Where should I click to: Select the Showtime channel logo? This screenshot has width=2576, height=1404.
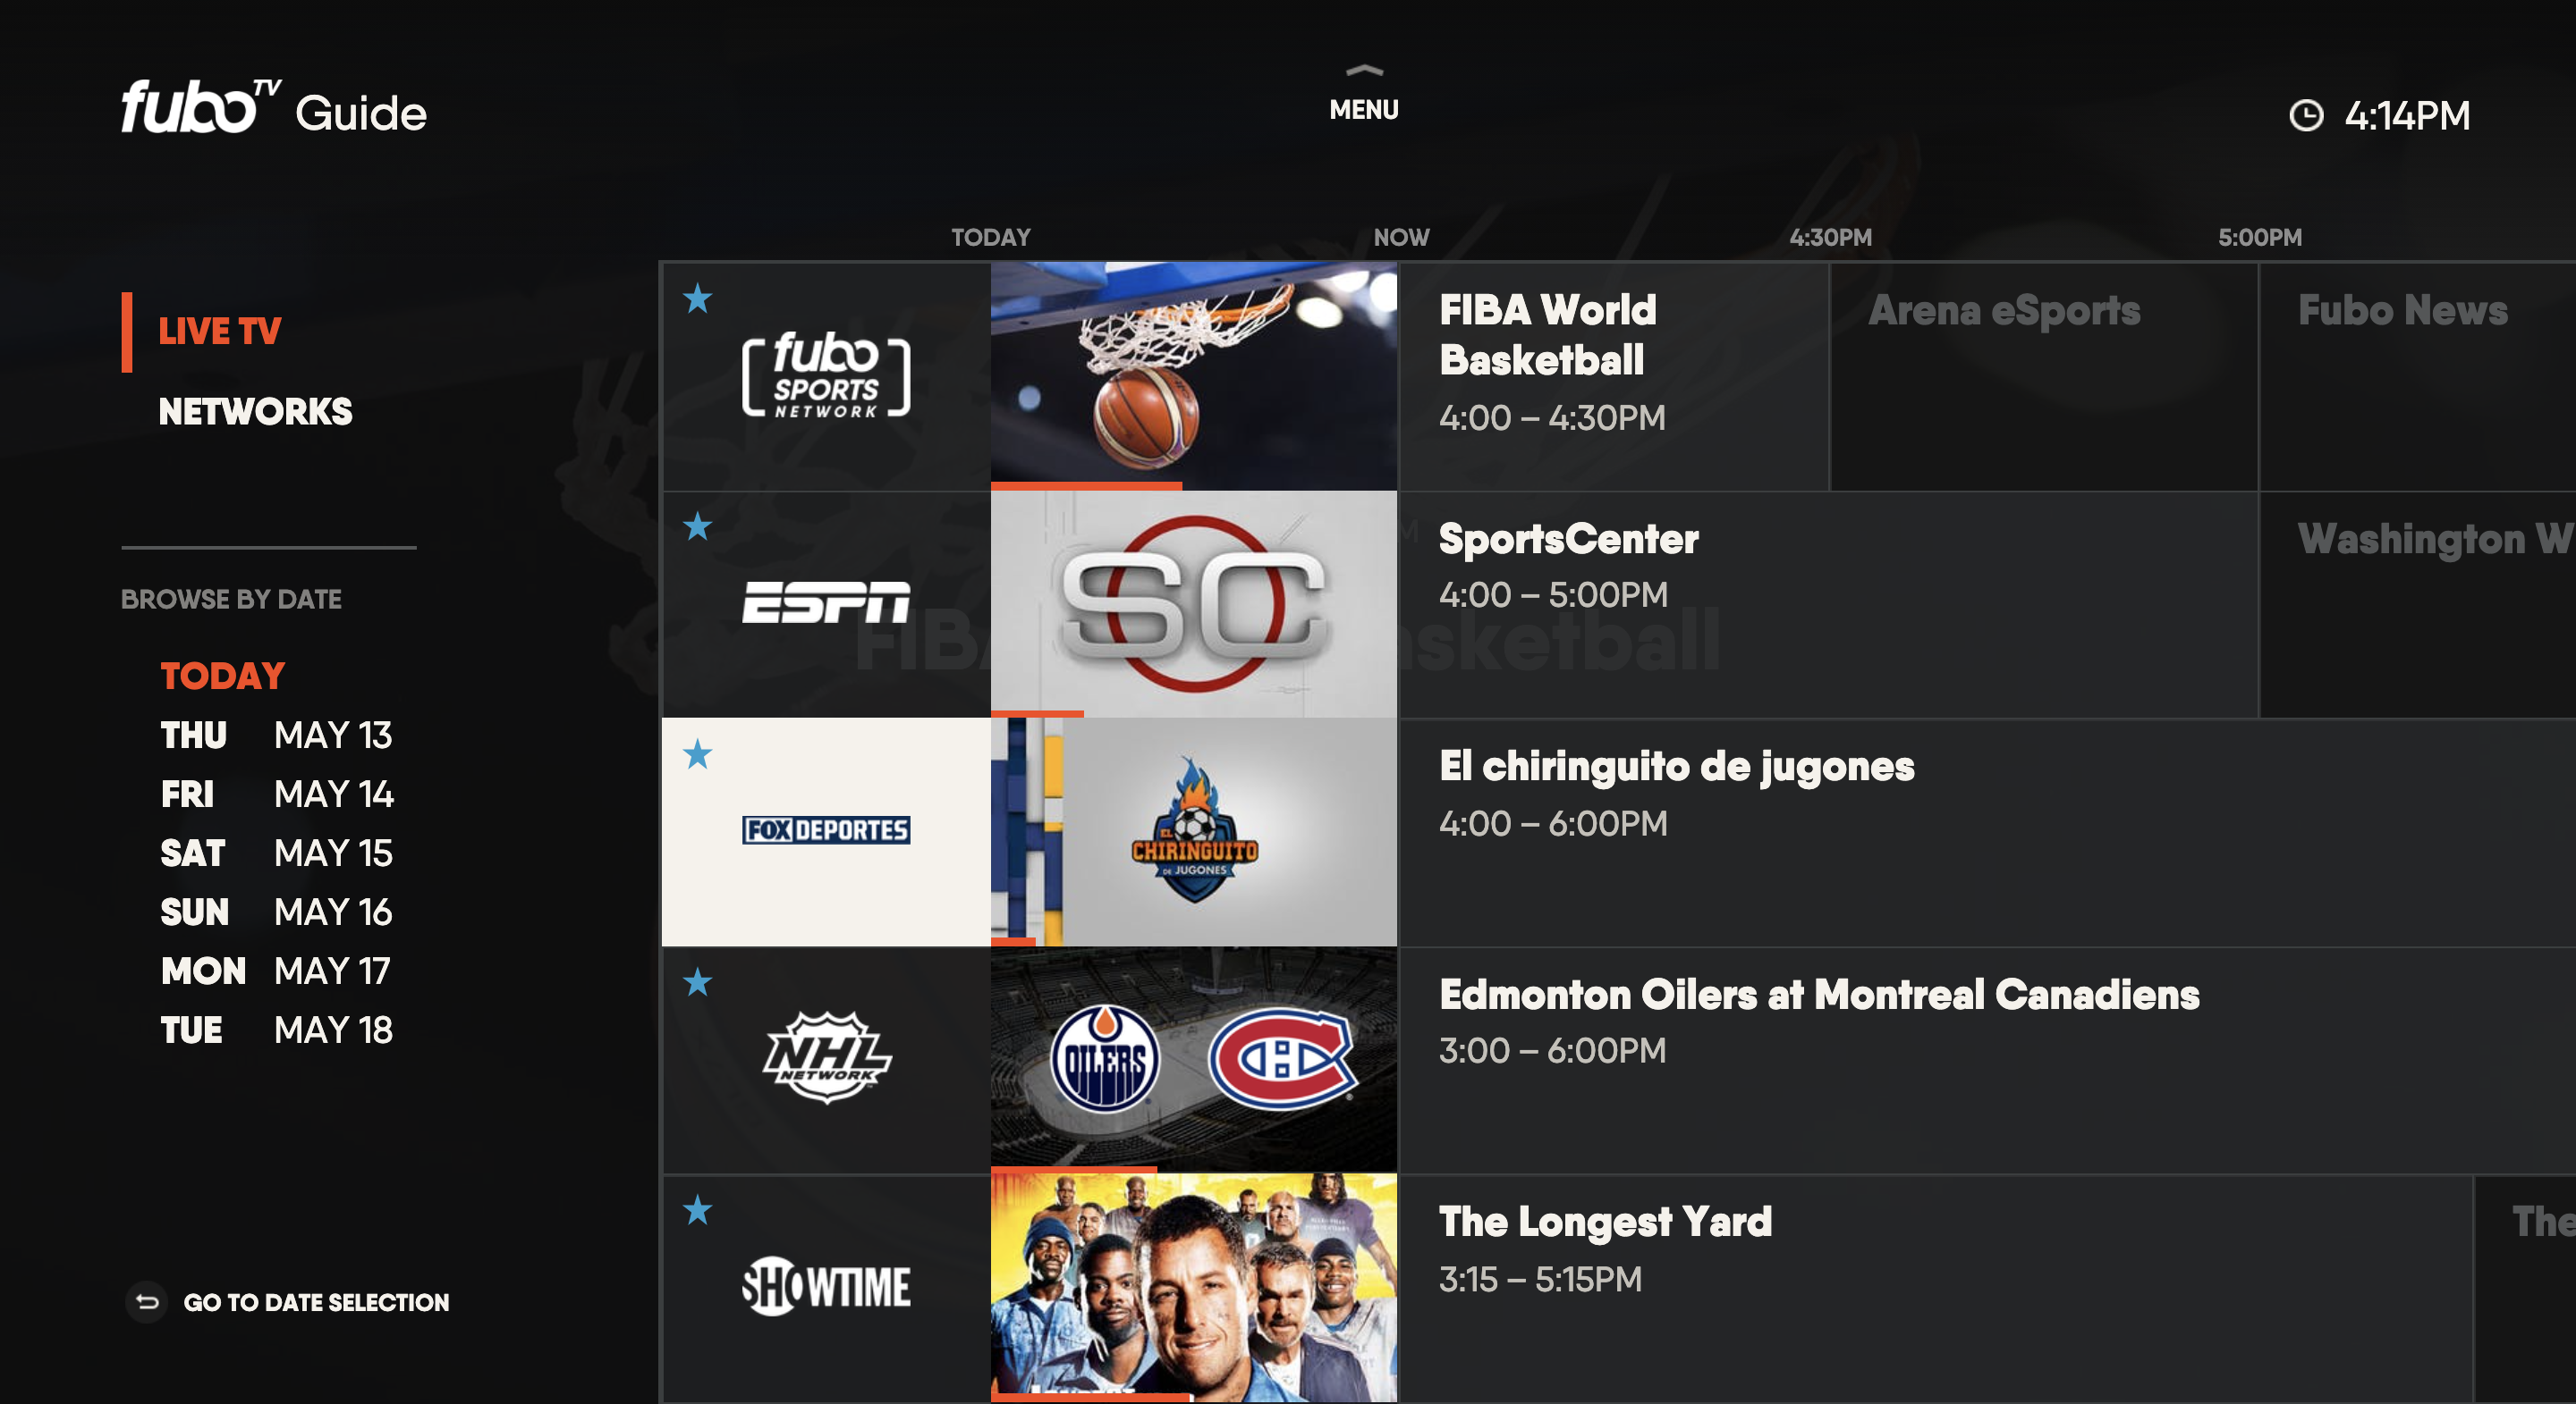(x=826, y=1285)
